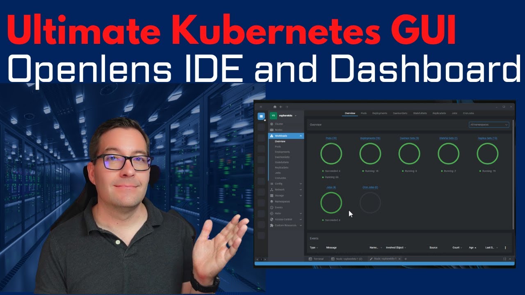
Task: Open the hamburger menu in OpenLens title bar
Action: tap(261, 107)
